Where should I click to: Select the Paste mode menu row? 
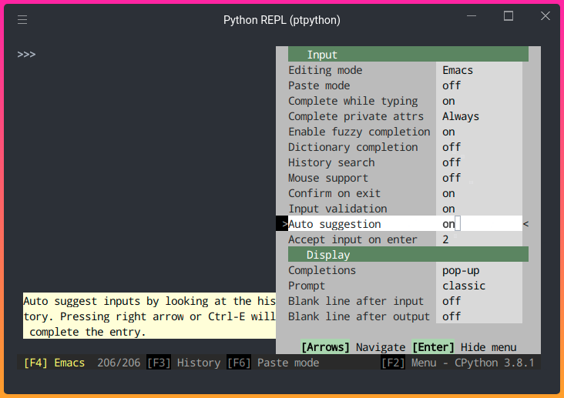[x=405, y=85]
